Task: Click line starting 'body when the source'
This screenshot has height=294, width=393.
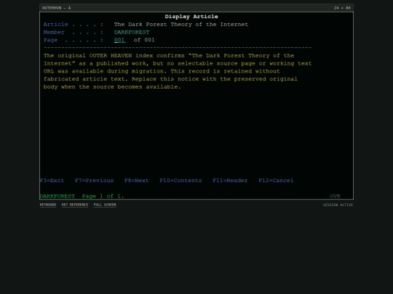Action: pyautogui.click(x=112, y=87)
